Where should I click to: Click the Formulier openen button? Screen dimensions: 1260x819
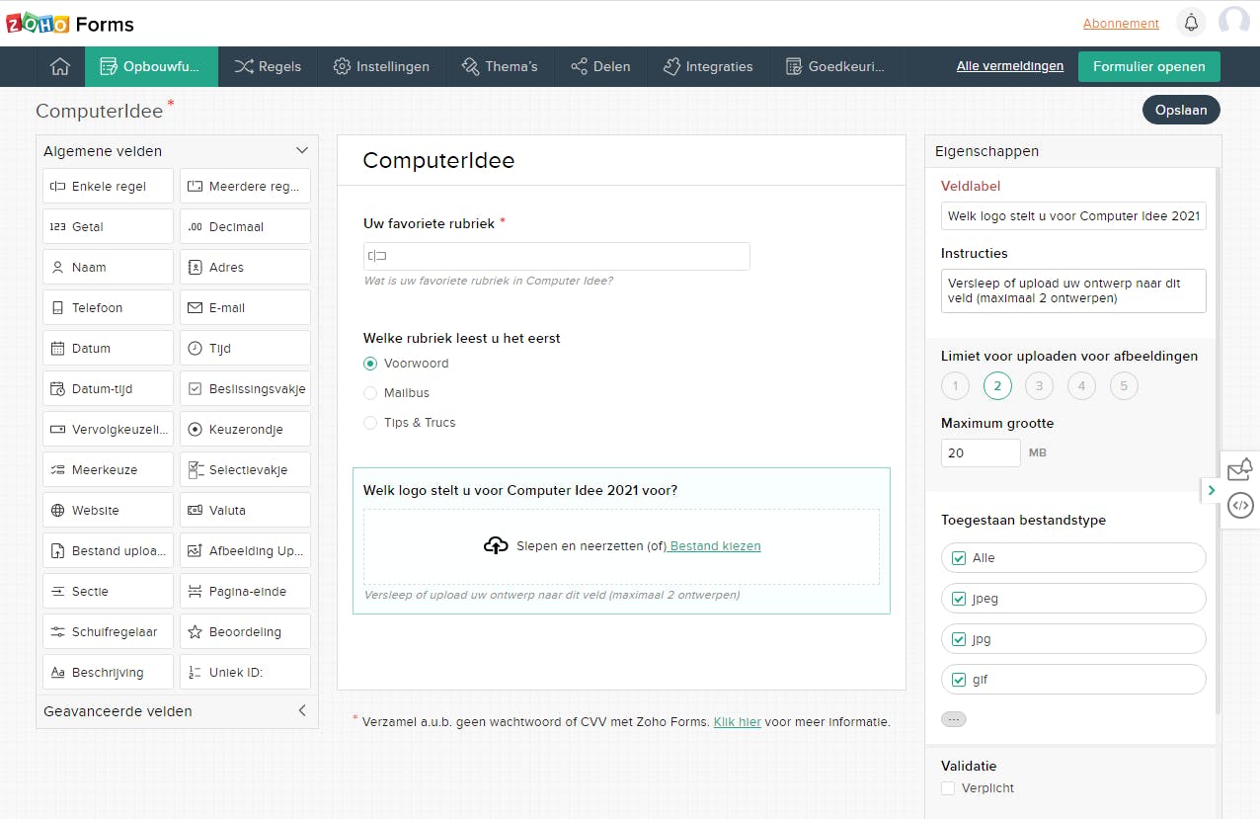tap(1149, 66)
